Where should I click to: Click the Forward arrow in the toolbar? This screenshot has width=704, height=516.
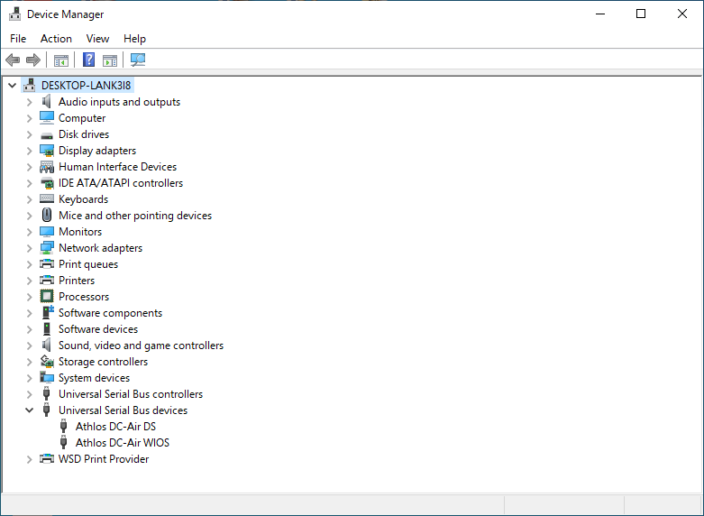(33, 60)
